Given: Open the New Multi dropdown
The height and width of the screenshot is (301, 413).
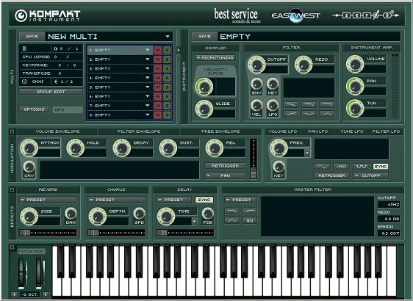Looking at the screenshot, I should point(168,37).
